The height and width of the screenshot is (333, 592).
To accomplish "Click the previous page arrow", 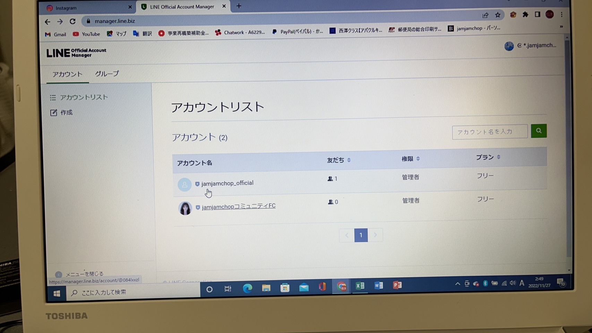I will pyautogui.click(x=346, y=236).
